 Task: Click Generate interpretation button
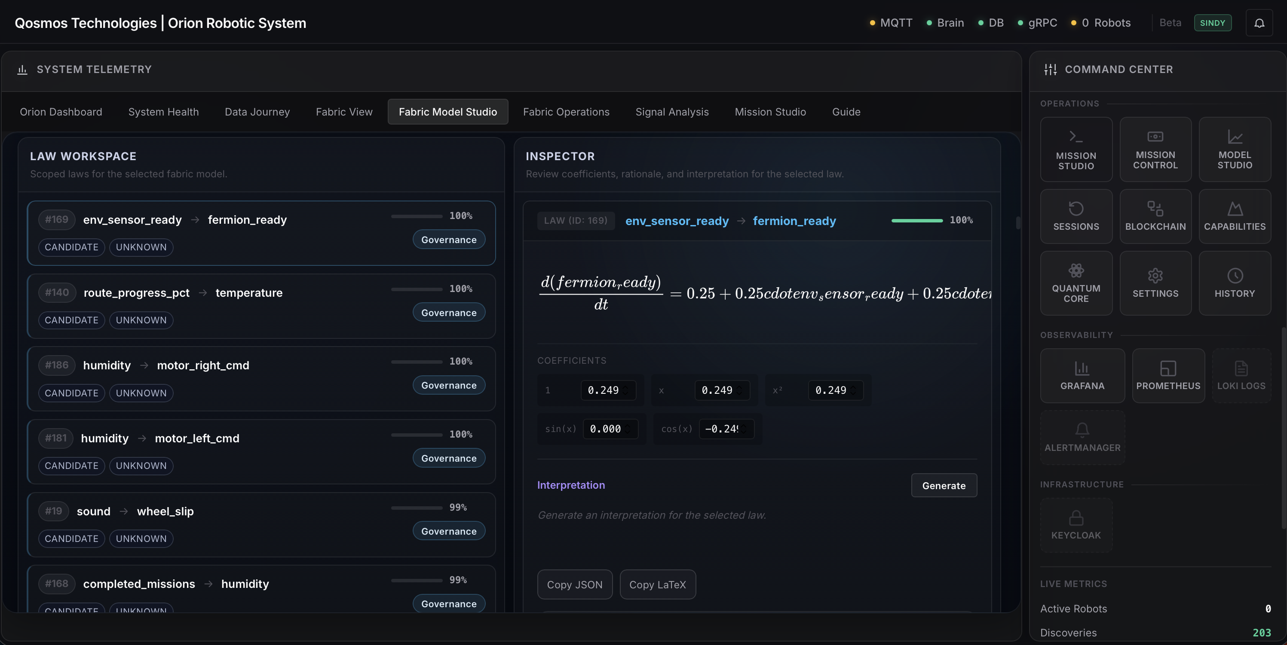pyautogui.click(x=943, y=485)
